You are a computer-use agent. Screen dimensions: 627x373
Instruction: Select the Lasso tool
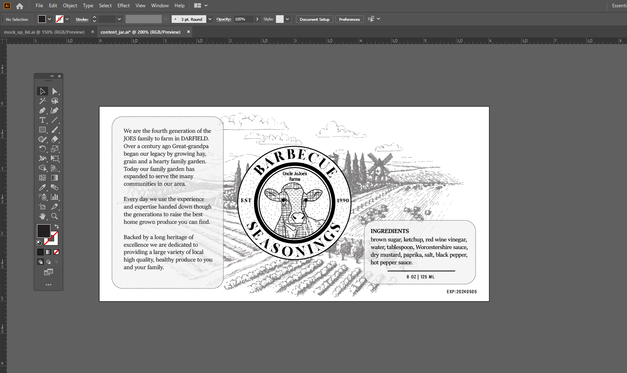coord(55,101)
